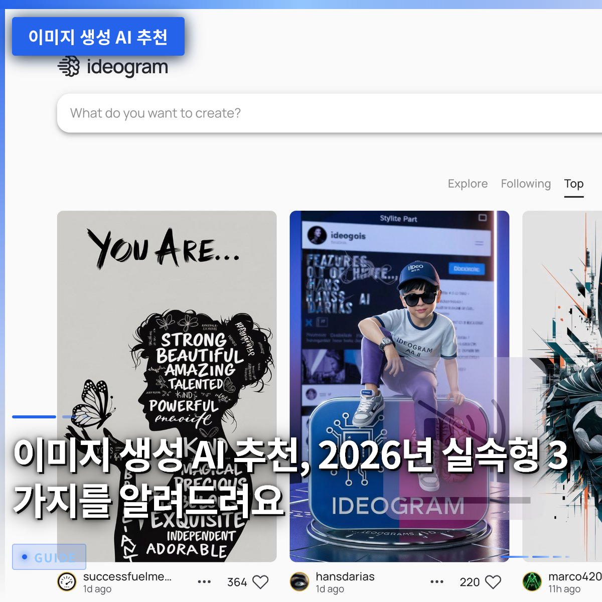
Task: Open the abstract image by marco420
Action: (x=562, y=386)
